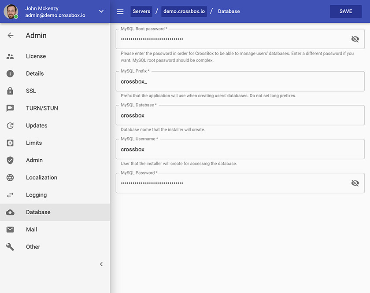Focus the MySQL Username field
The width and height of the screenshot is (370, 293).
(x=240, y=149)
